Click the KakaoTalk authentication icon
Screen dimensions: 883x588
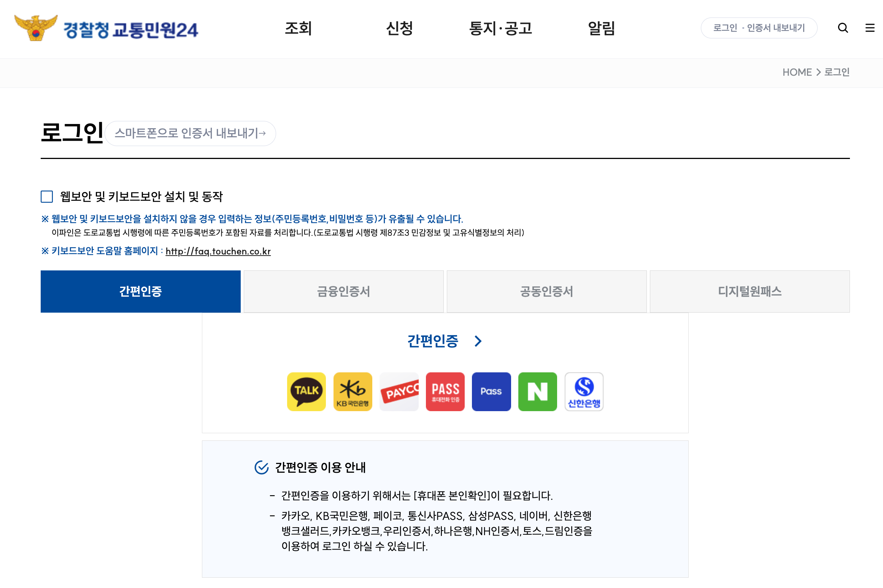(306, 391)
